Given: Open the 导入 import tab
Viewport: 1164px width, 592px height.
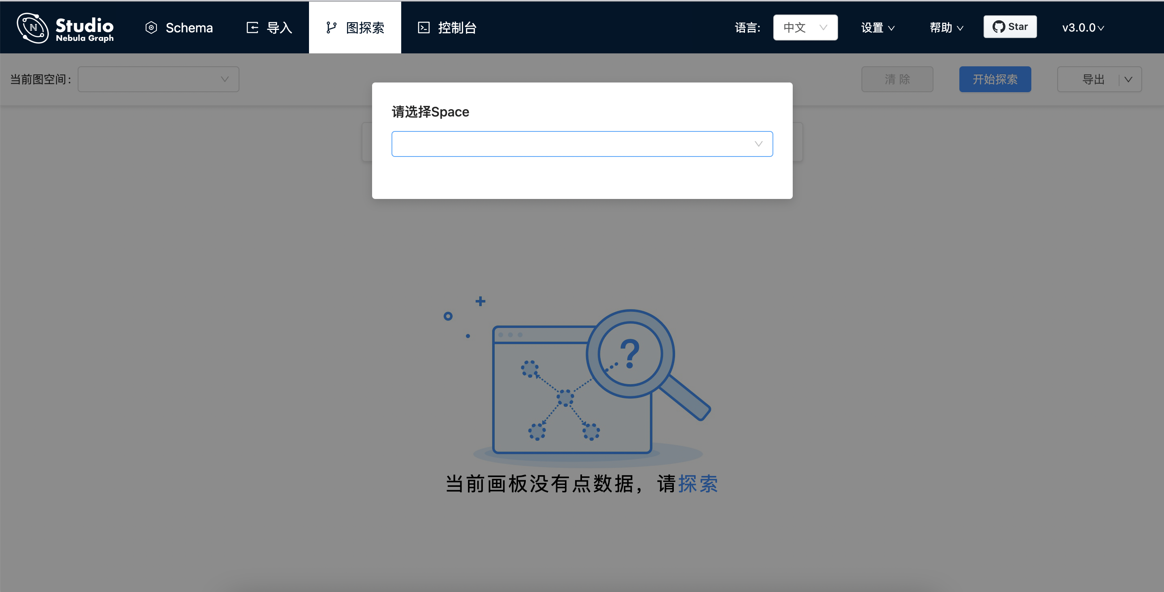Looking at the screenshot, I should pos(269,27).
